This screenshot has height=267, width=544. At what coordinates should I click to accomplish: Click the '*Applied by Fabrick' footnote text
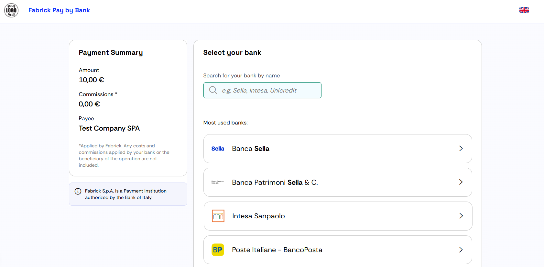[124, 155]
